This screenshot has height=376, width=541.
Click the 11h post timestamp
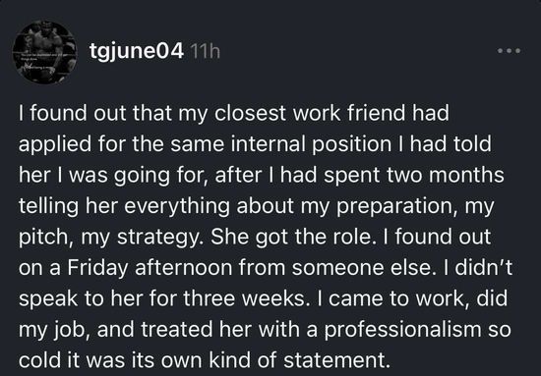pos(205,52)
